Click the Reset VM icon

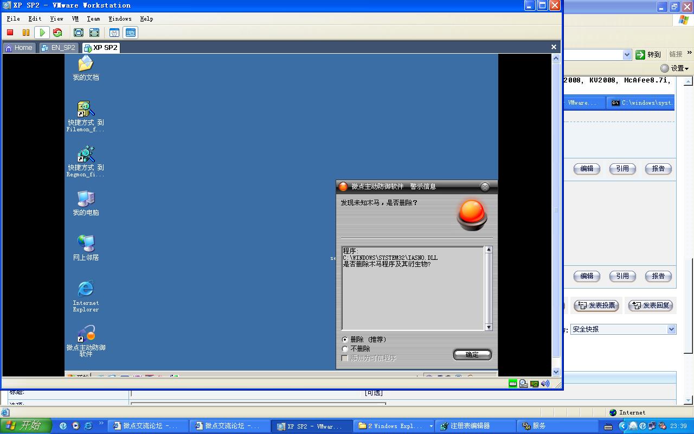pyautogui.click(x=57, y=33)
